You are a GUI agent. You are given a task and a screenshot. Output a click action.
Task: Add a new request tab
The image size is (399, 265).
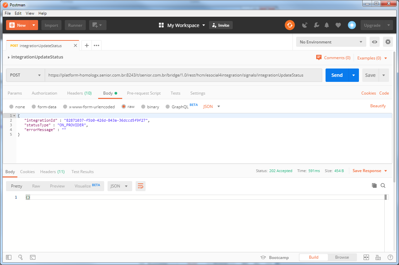point(87,45)
